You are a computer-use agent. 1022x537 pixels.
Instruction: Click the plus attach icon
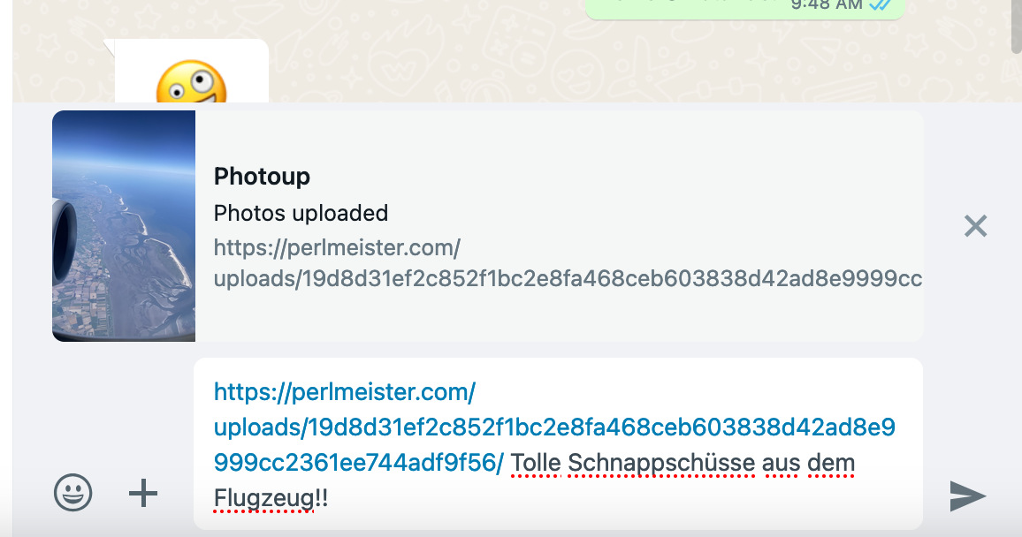pos(142,493)
